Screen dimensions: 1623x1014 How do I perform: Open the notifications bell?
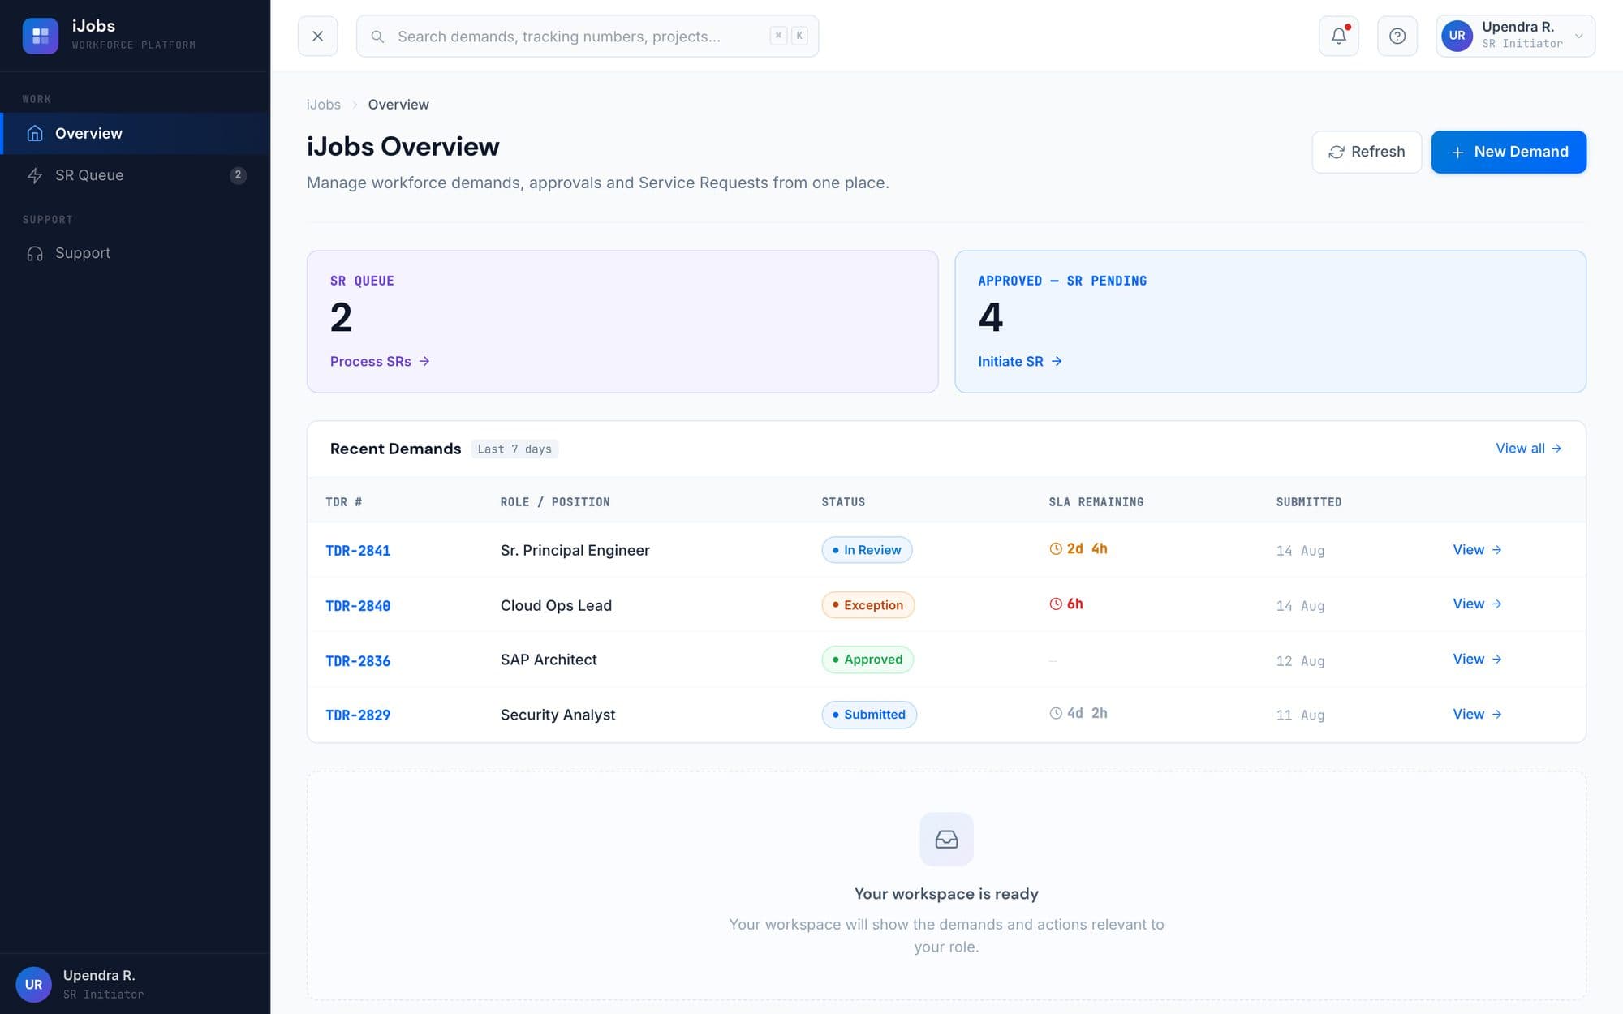click(x=1338, y=36)
